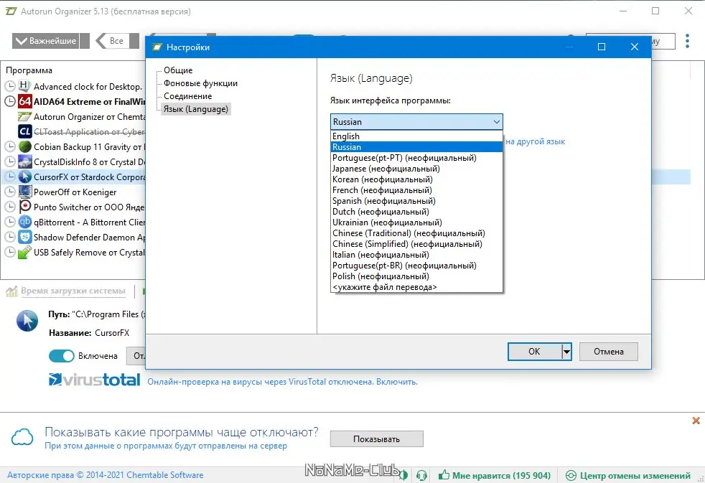Click CrystalDiskInfo 8 icon
This screenshot has width=705, height=483.
pyautogui.click(x=24, y=161)
